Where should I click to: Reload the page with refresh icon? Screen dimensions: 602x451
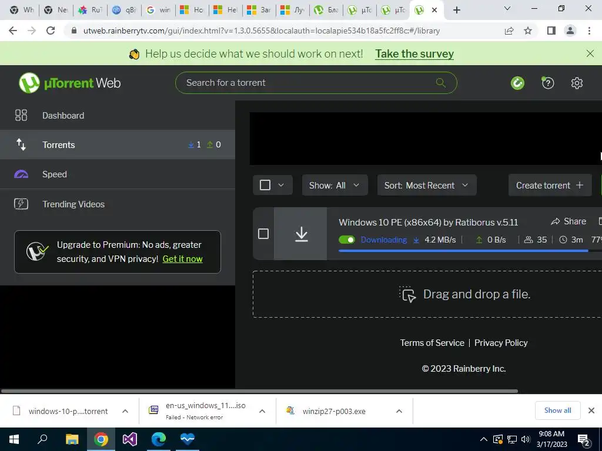click(x=51, y=31)
